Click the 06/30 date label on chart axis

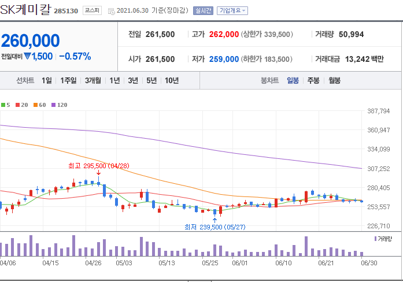(x=369, y=263)
